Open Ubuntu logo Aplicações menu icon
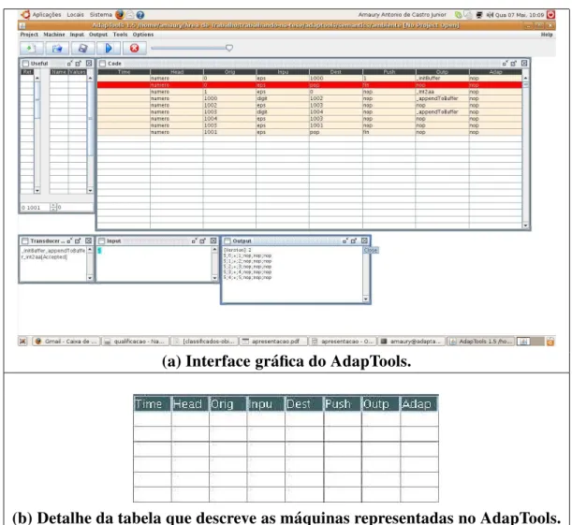 25,15
